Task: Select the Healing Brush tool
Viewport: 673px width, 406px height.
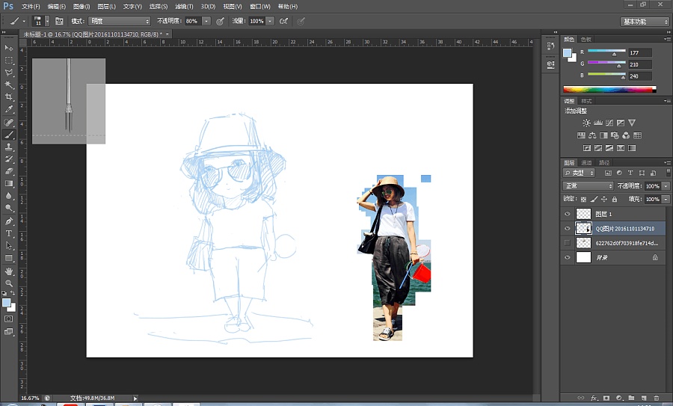Action: pos(8,123)
